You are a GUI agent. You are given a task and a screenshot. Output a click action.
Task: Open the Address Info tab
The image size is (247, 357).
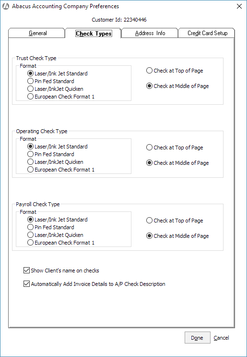click(150, 33)
